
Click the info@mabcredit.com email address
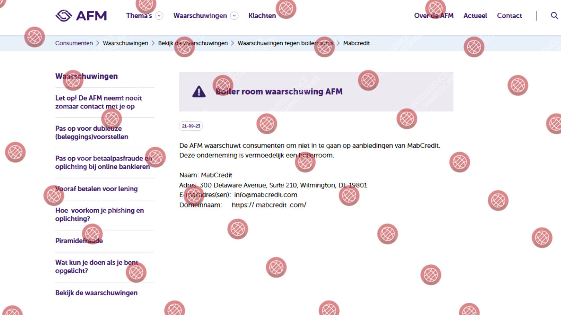[x=266, y=195]
